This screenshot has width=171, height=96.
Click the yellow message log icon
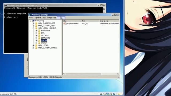pos(119,94)
